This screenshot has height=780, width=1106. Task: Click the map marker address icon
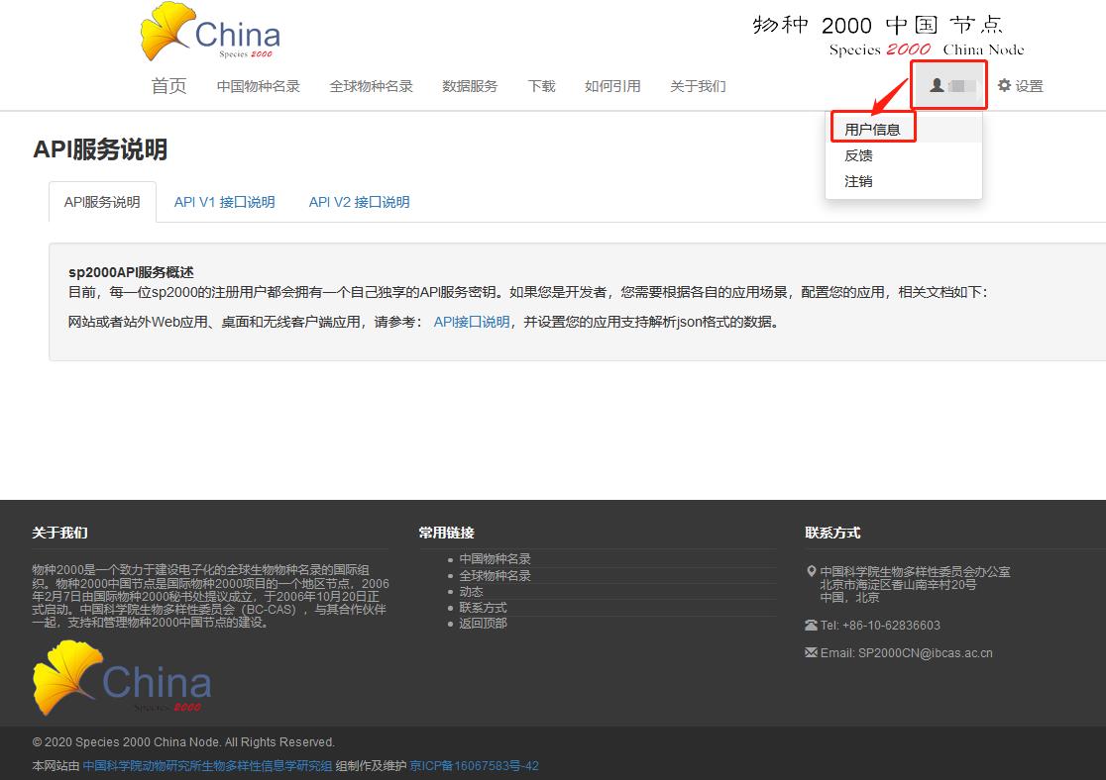pos(811,572)
